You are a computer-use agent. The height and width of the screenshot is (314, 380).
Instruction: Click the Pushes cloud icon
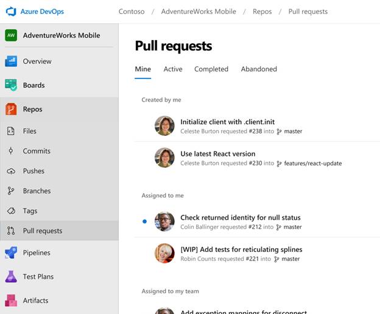tap(11, 171)
